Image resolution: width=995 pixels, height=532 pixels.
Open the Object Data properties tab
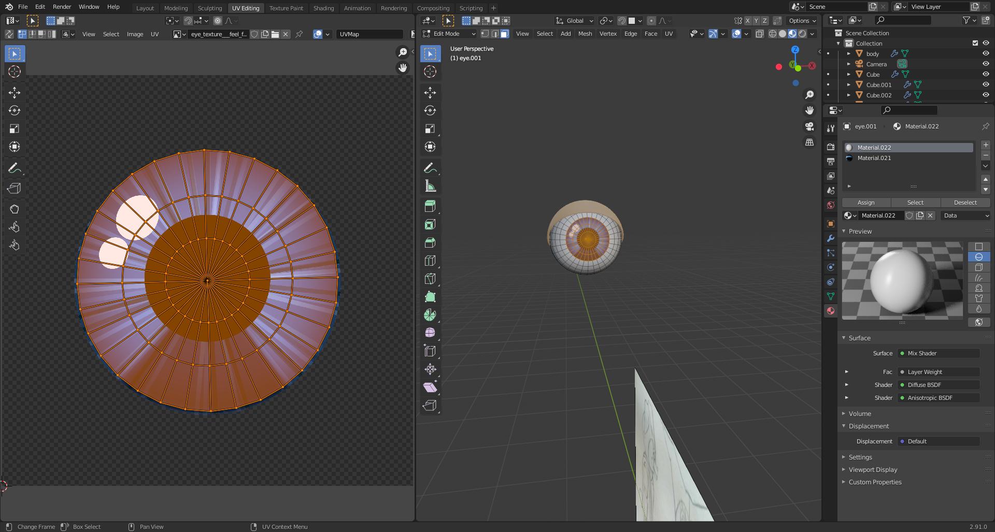[x=831, y=296]
